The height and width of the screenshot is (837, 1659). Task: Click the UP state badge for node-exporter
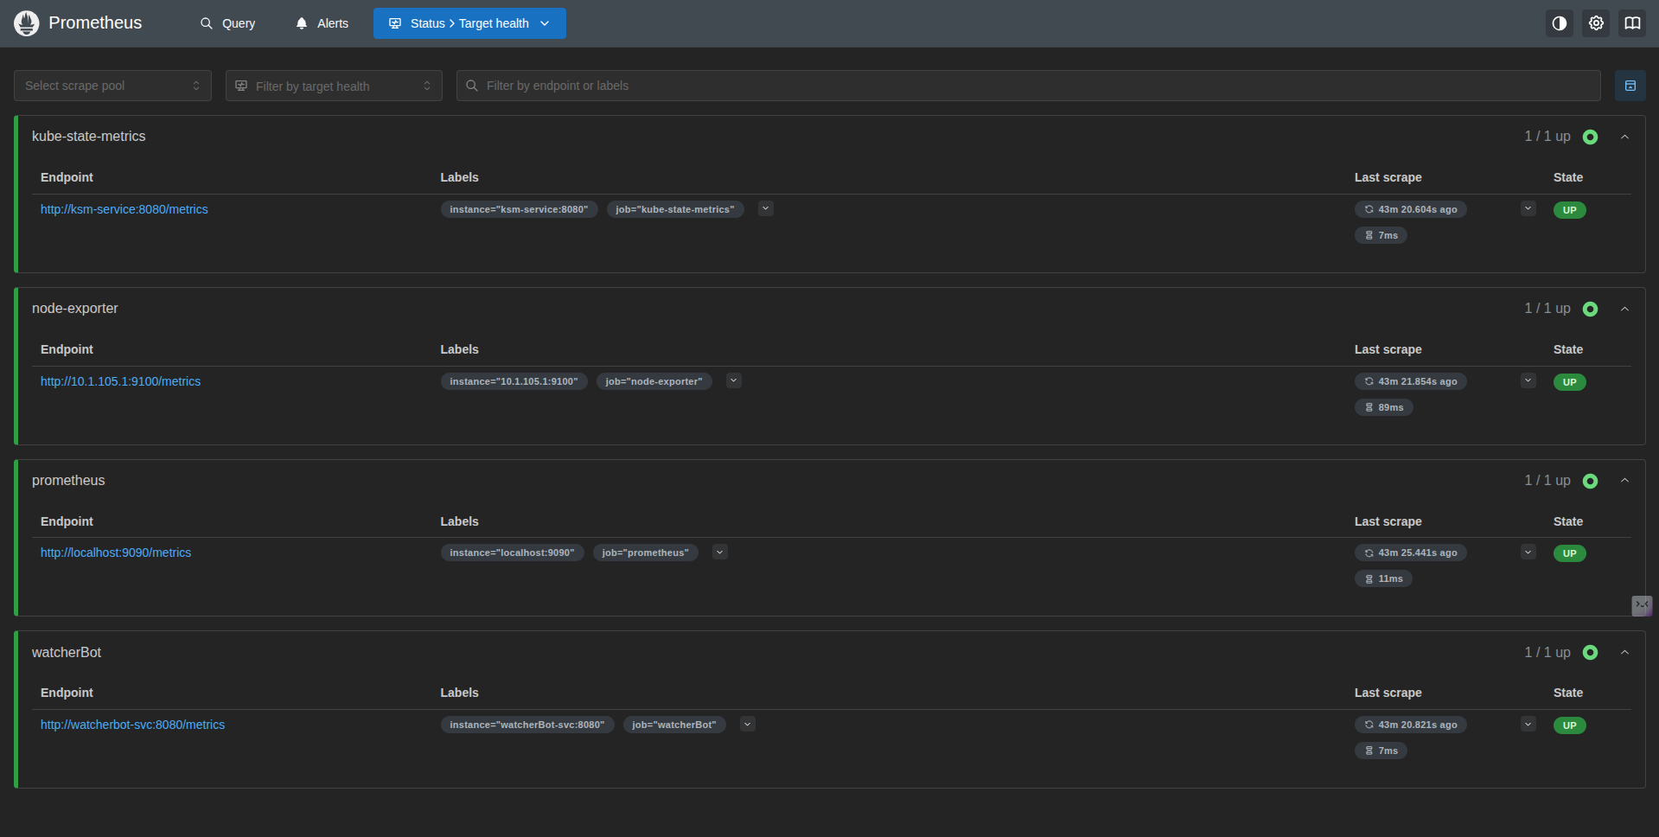[1569, 382]
